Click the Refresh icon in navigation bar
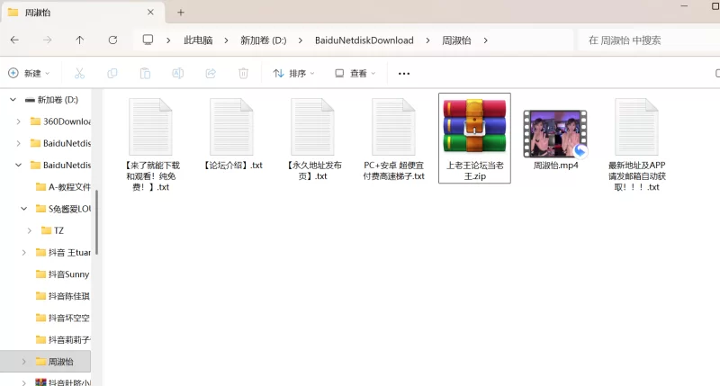Screen dimensions: 720x386 tap(112, 40)
